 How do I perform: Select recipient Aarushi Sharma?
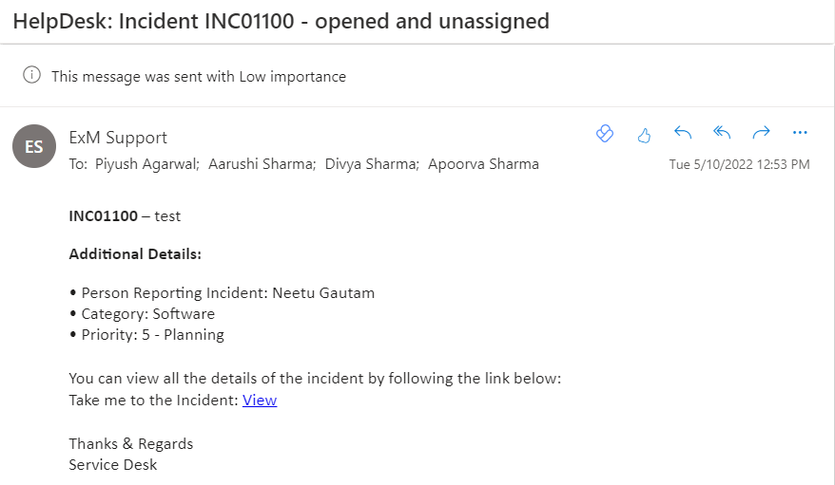pyautogui.click(x=262, y=164)
